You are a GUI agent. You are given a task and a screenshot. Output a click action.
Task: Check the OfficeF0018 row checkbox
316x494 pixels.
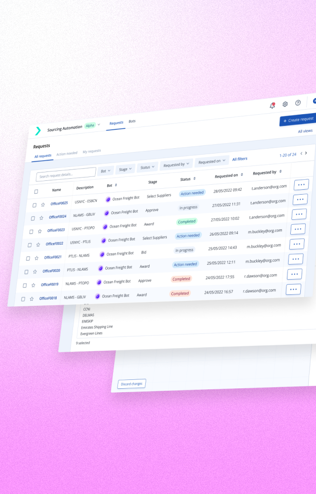pos(23,299)
